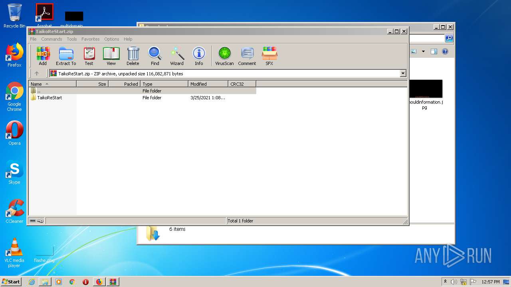Image resolution: width=511 pixels, height=287 pixels.
Task: Click the Skype desktop shortcut
Action: click(x=14, y=172)
